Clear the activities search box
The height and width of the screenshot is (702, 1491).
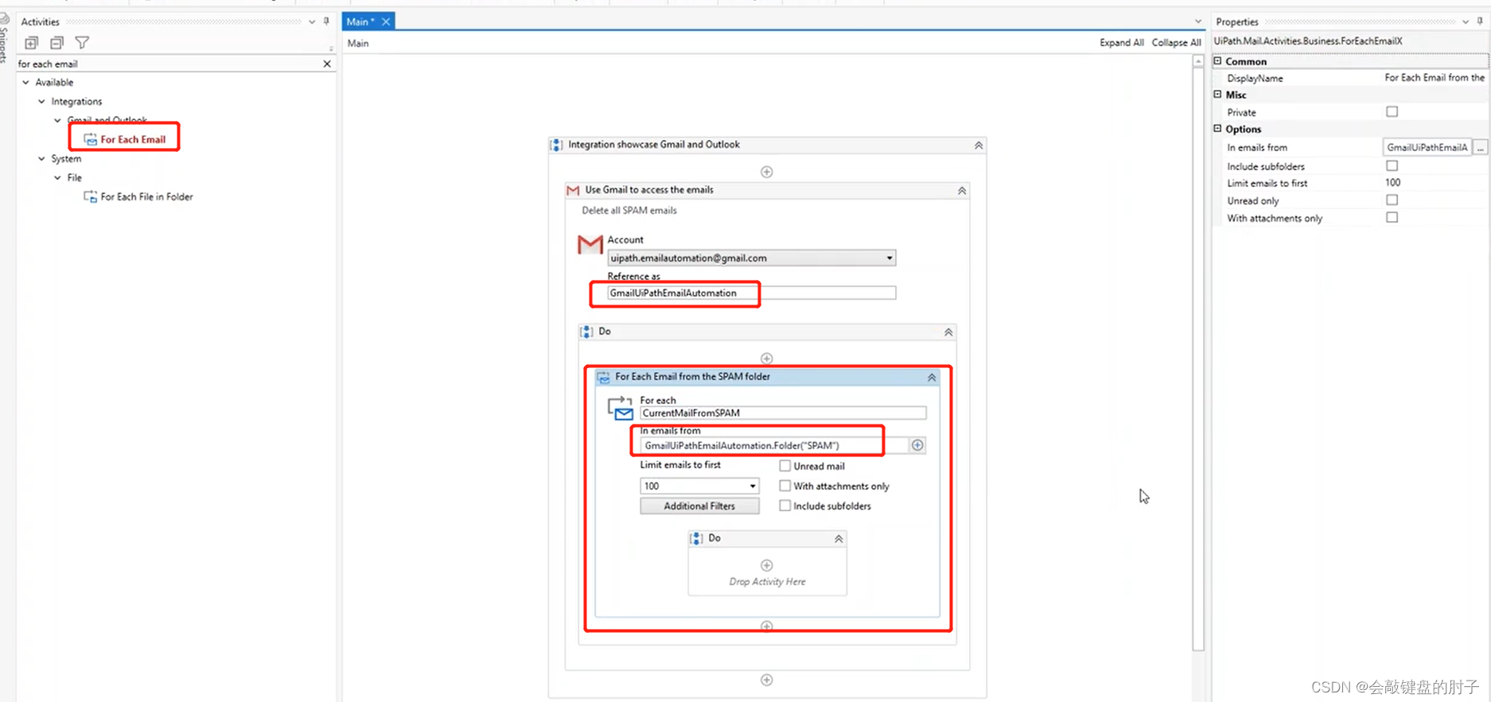pos(327,64)
